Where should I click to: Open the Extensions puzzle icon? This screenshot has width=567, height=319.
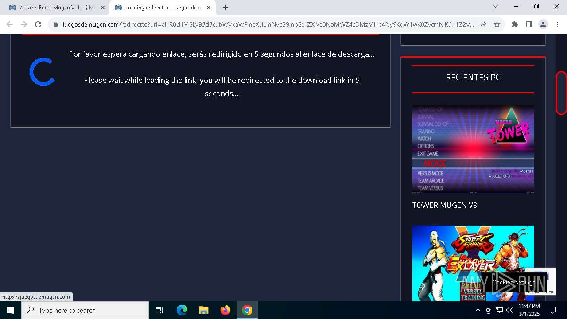(x=515, y=24)
